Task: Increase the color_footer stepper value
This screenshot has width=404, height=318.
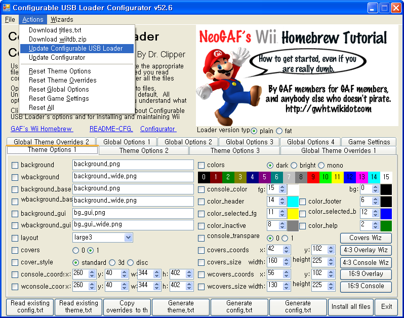Action: [x=376, y=199]
